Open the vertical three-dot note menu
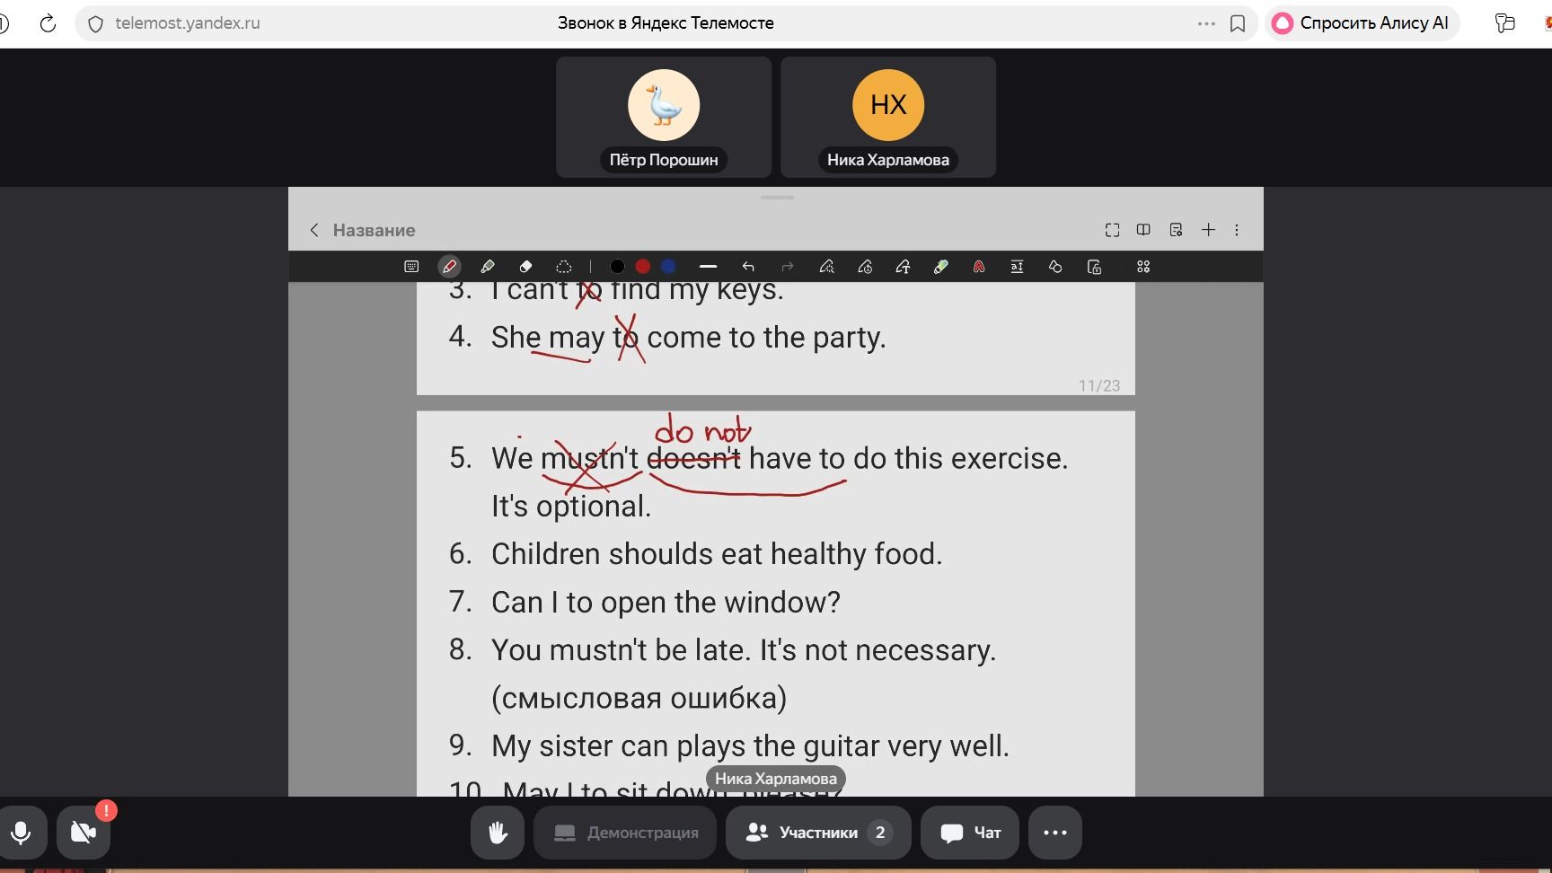 click(x=1237, y=230)
